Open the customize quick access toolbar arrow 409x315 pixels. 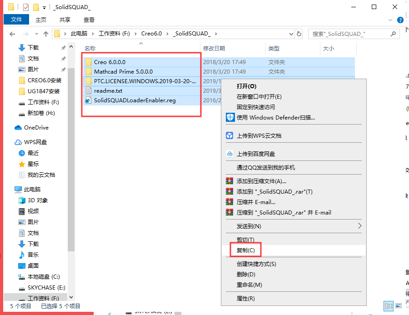pos(45,8)
